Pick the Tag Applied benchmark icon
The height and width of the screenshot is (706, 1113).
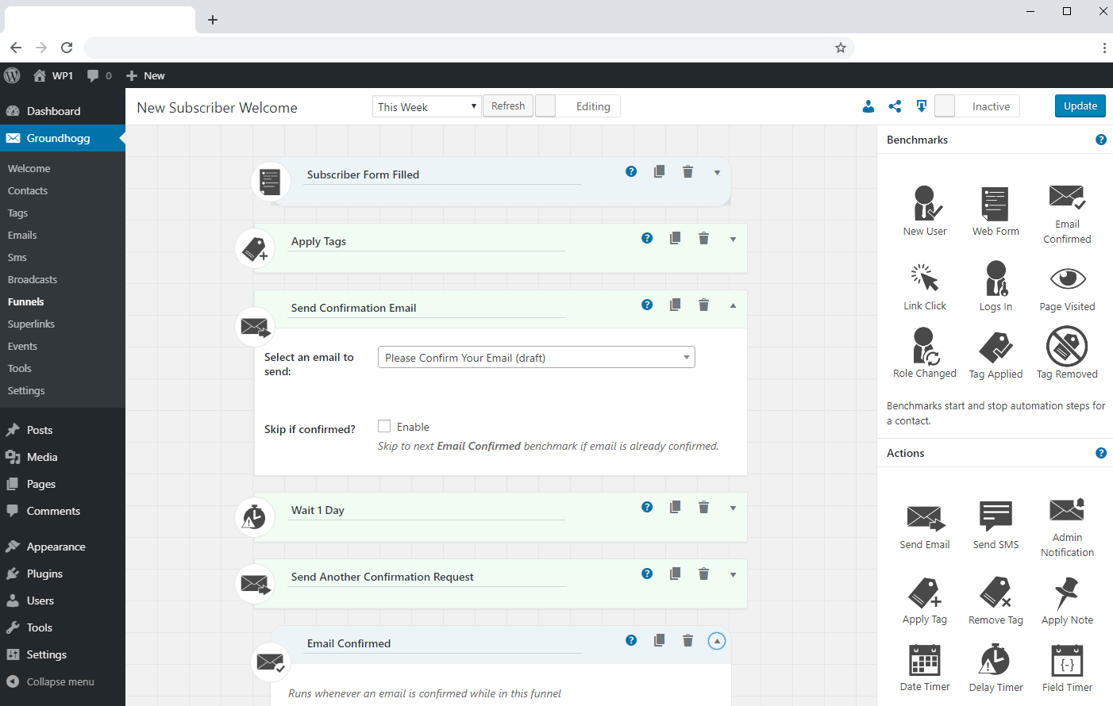(x=996, y=347)
